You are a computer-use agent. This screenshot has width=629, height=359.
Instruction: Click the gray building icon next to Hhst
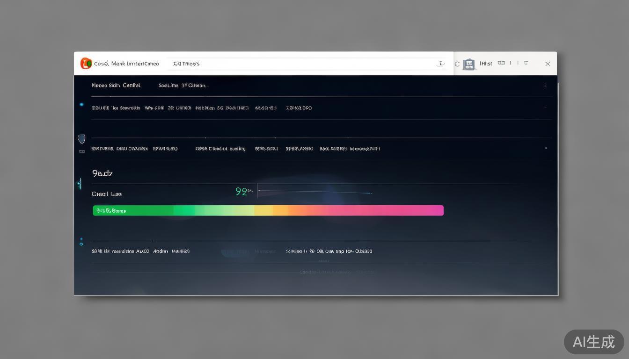pos(469,65)
